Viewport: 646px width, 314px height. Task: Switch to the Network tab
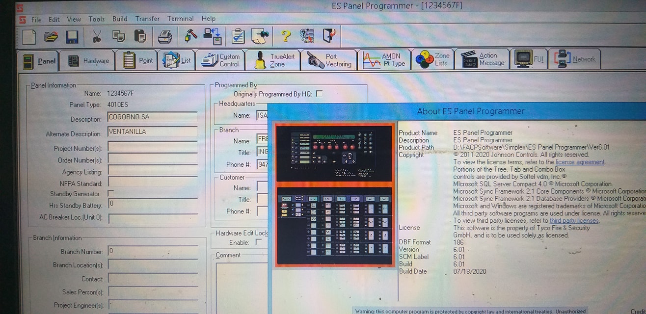pos(574,59)
